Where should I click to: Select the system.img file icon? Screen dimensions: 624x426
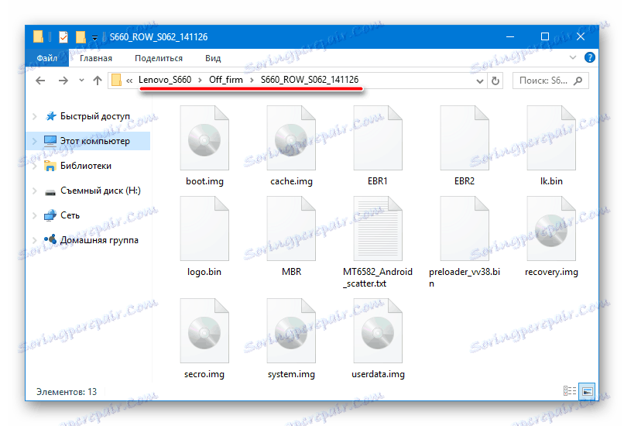tap(291, 331)
